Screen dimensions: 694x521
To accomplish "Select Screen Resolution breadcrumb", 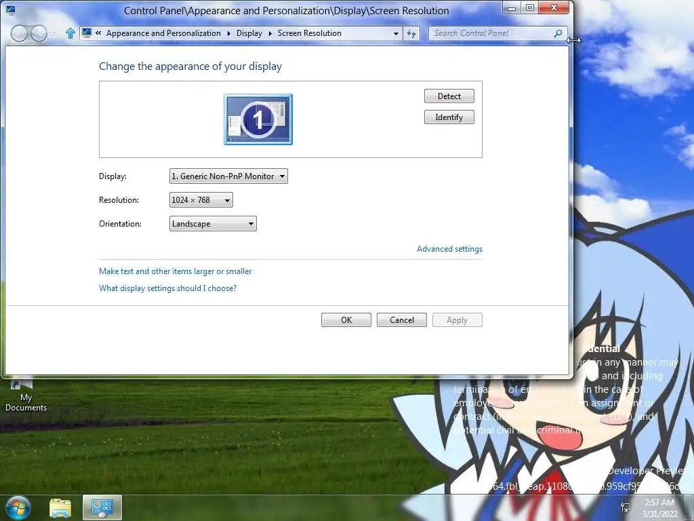I will pyautogui.click(x=309, y=33).
